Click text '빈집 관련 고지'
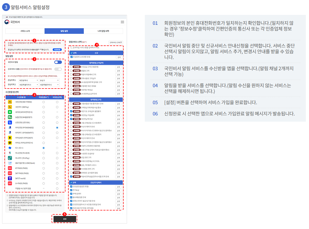This screenshot has height=229, width=309. coord(86,157)
